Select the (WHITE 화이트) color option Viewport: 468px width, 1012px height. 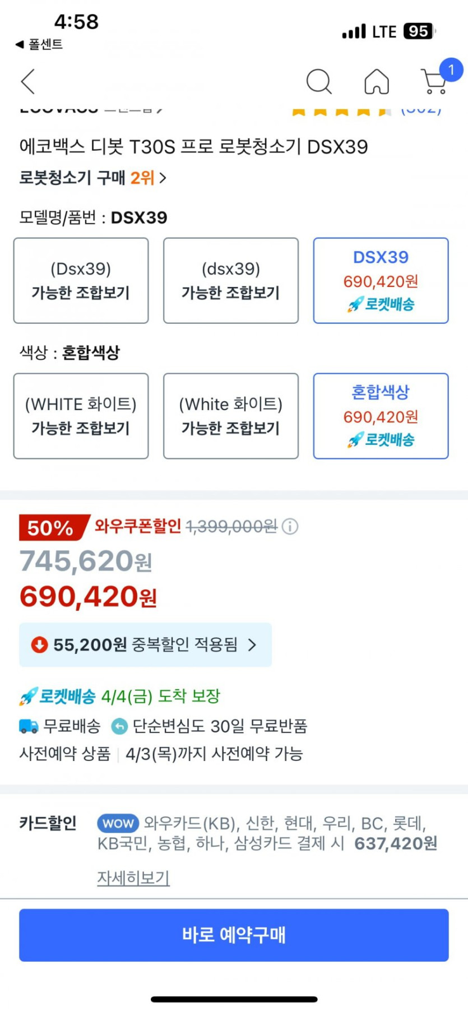tap(81, 416)
